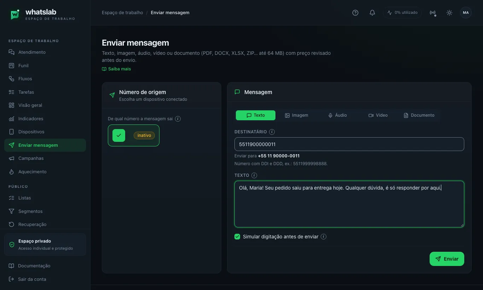Open notifications bell icon
Viewport: 483px width, 290px height.
(x=372, y=13)
